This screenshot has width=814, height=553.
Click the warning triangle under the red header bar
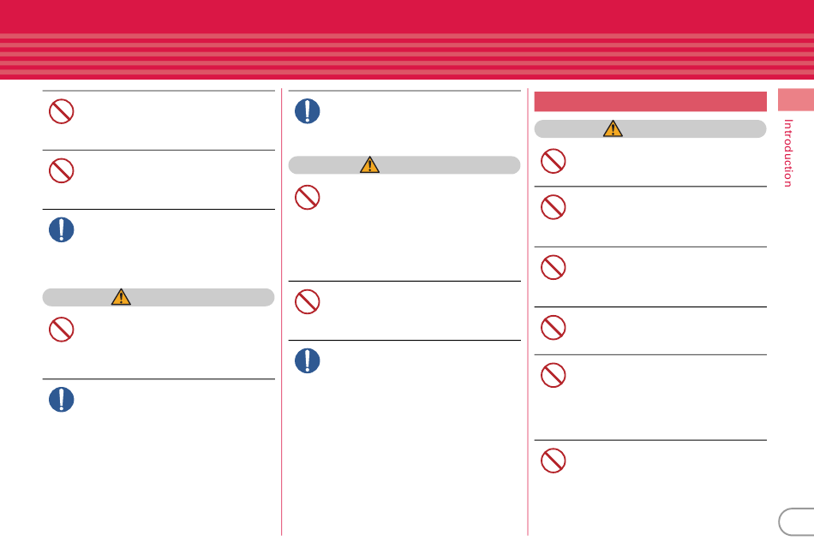point(613,128)
